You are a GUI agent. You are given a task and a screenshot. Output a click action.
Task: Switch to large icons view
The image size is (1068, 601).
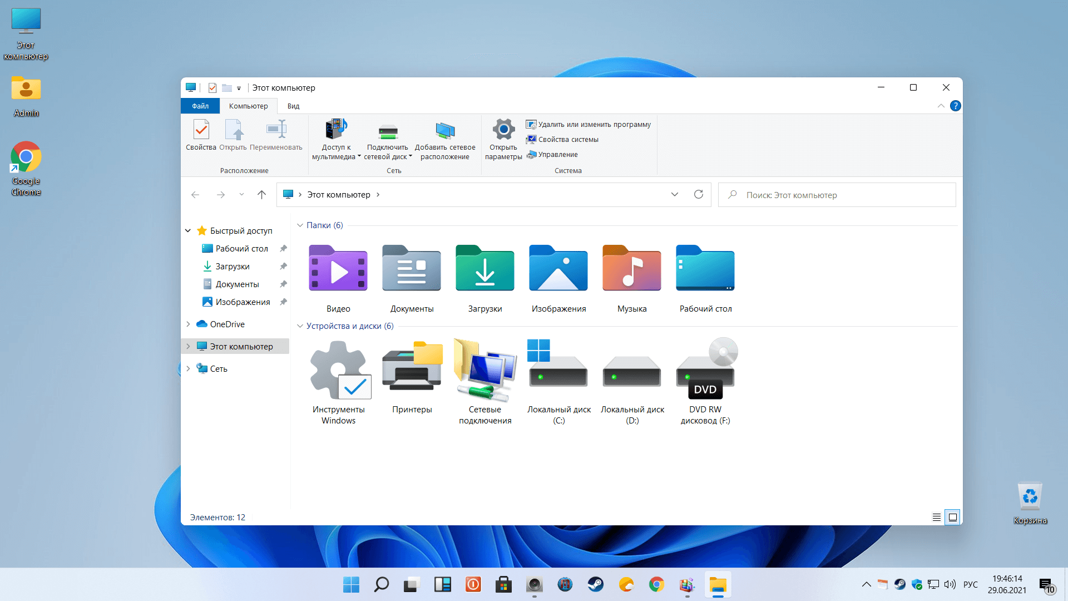point(953,518)
